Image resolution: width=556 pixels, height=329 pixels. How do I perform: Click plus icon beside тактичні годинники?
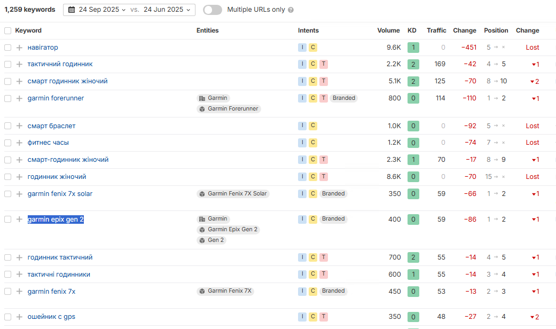tap(20, 275)
